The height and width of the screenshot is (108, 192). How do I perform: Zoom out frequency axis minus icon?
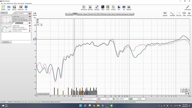186,94
